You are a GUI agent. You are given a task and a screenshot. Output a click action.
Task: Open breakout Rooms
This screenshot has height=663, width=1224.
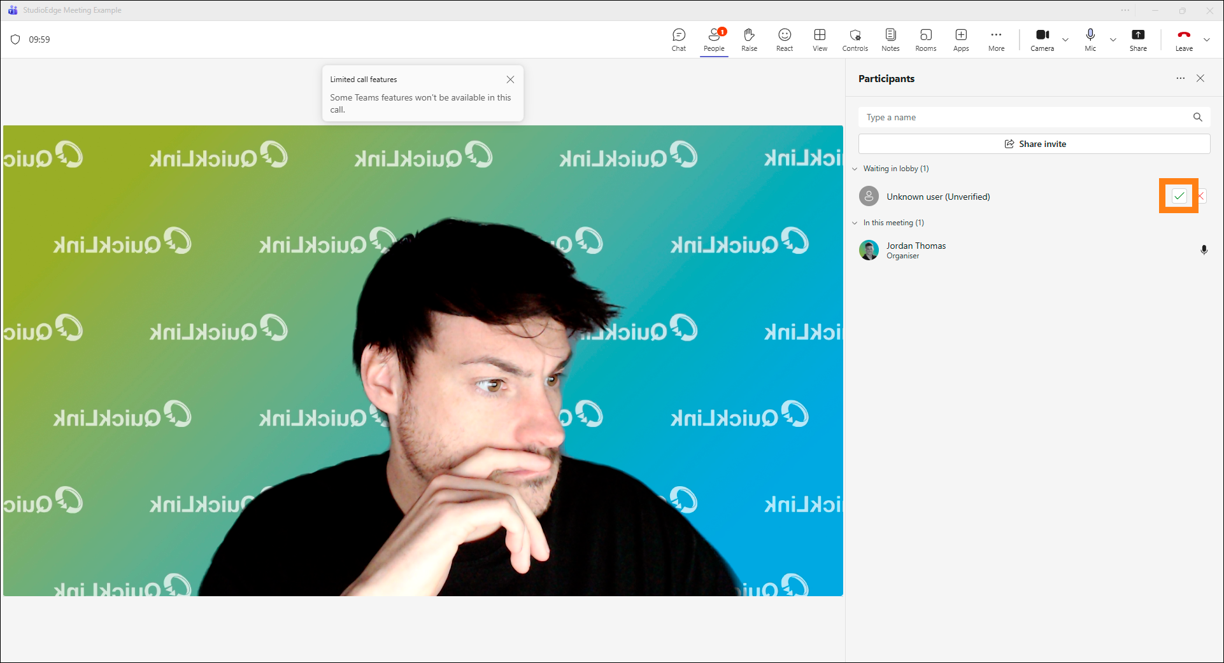pyautogui.click(x=926, y=39)
